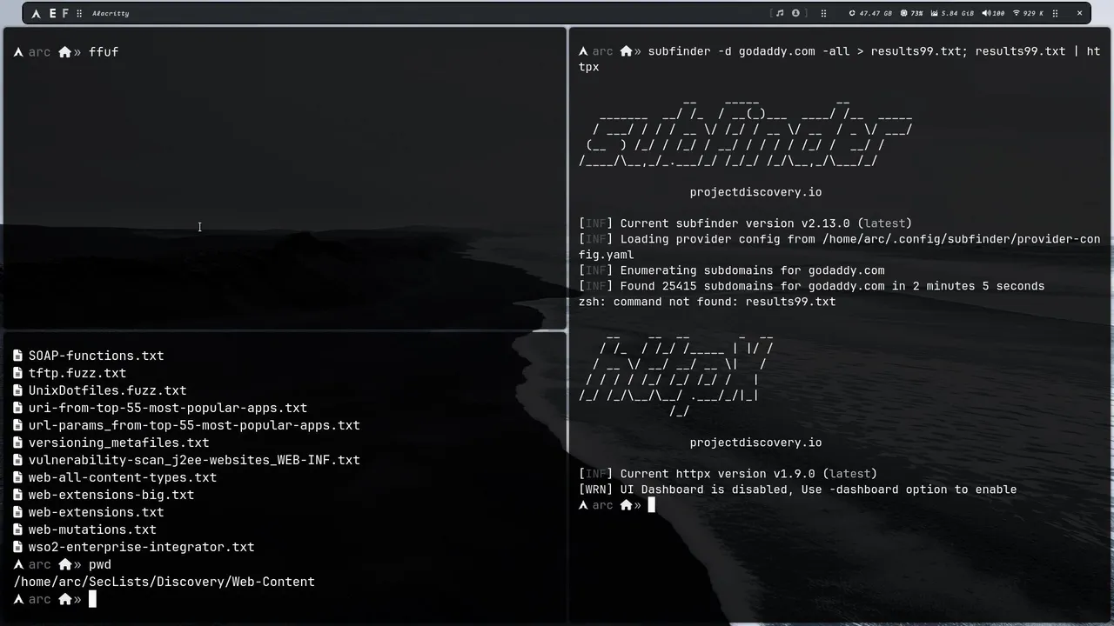Click the file icon beside SOAP-functions.txt
Viewport: 1114px width, 626px height.
[x=18, y=356]
